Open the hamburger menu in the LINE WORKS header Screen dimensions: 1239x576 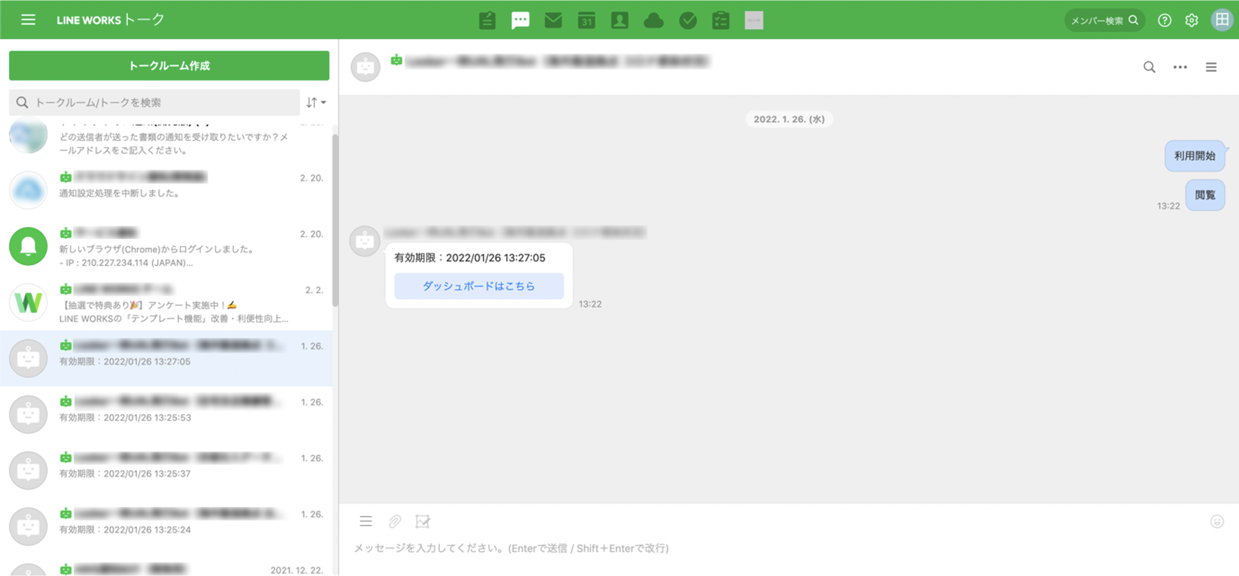[28, 20]
